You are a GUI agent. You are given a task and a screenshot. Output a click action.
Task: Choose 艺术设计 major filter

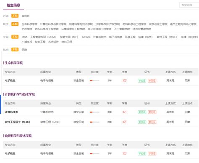click(x=53, y=42)
